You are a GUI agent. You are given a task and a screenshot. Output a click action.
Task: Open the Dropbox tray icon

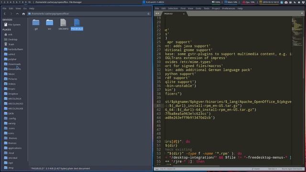point(303,2)
